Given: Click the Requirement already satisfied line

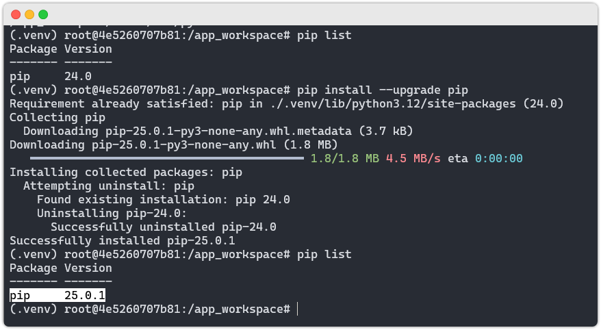Looking at the screenshot, I should [286, 104].
